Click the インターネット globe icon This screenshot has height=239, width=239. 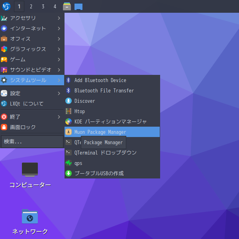(x=4, y=28)
